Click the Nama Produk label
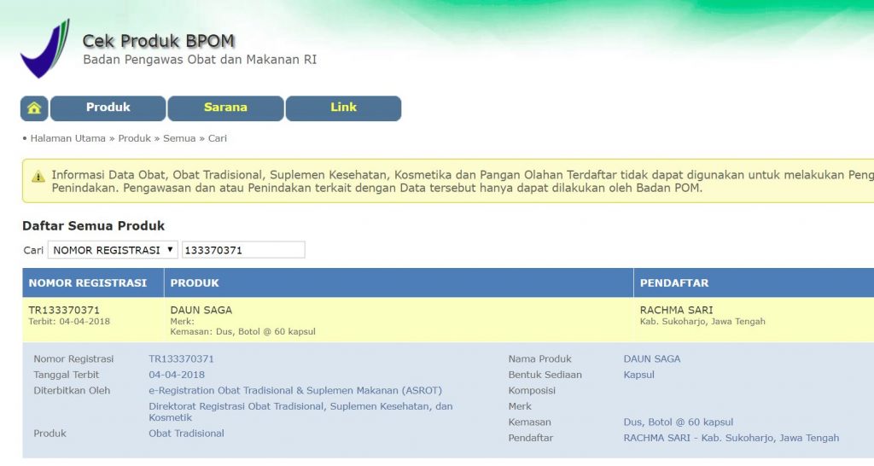The image size is (874, 466). pos(540,359)
